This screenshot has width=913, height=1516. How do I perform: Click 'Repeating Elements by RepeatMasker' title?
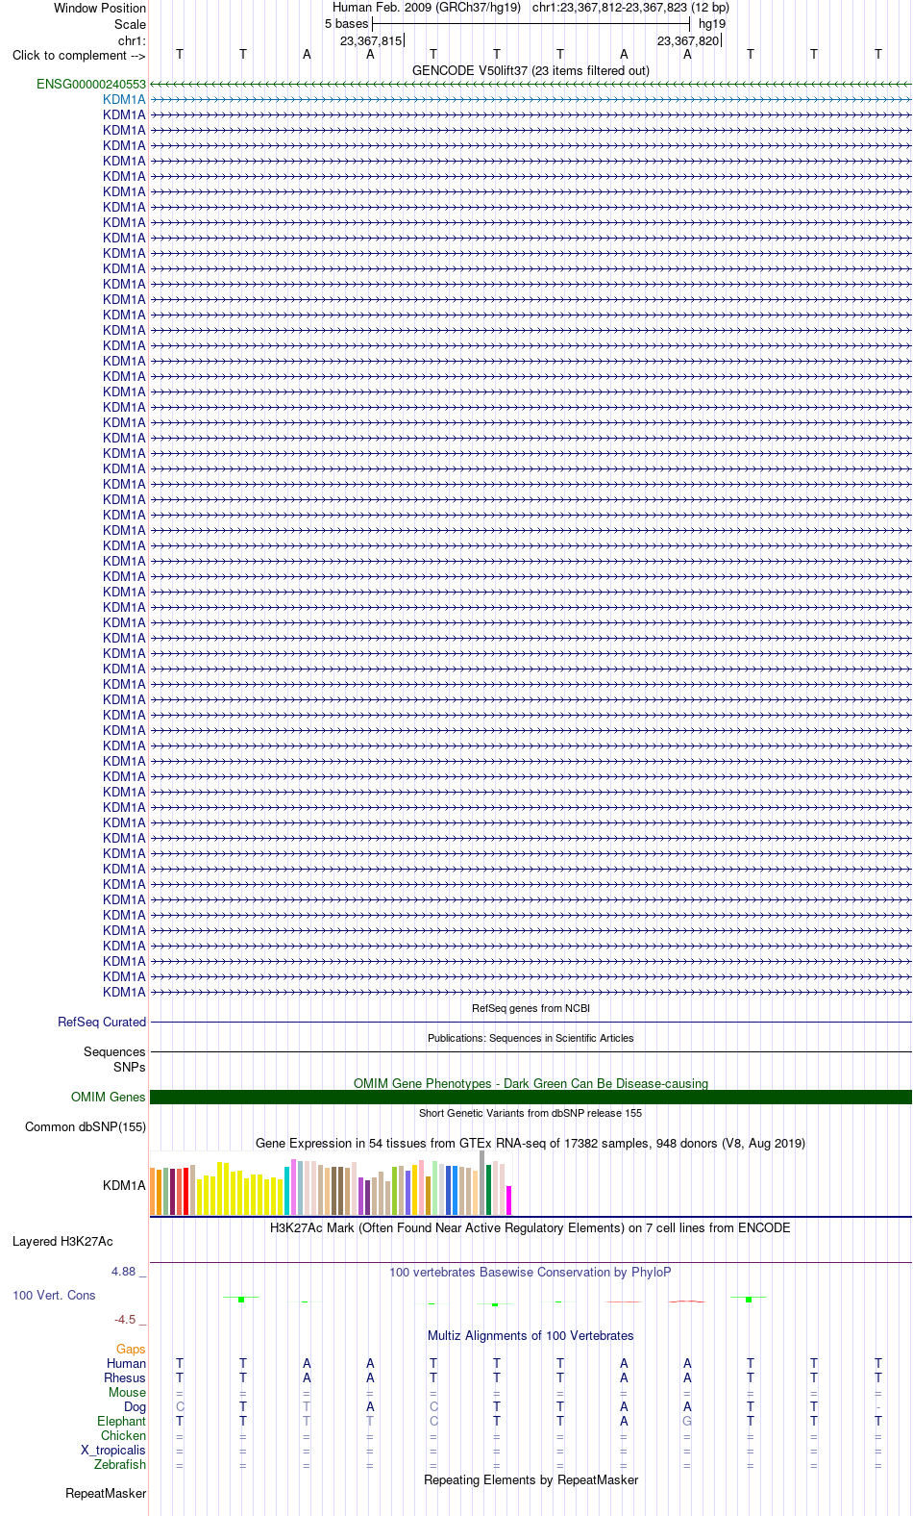click(x=531, y=1479)
